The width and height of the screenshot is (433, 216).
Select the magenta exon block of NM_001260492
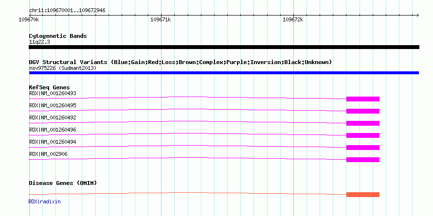(363, 123)
